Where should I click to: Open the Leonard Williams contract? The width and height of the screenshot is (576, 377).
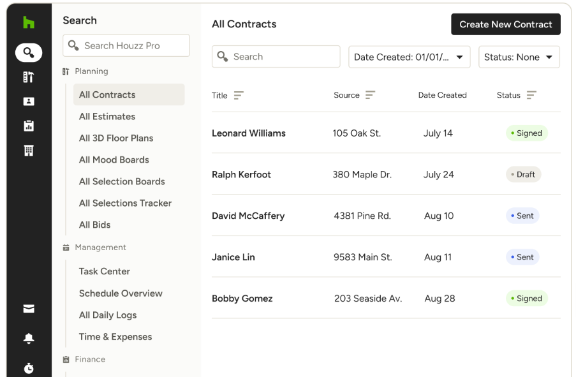pyautogui.click(x=249, y=133)
